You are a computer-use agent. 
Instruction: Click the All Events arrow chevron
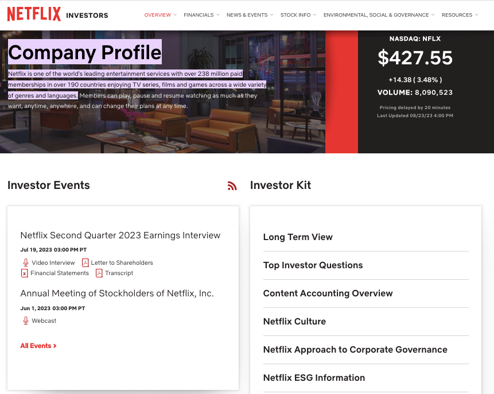tap(55, 346)
